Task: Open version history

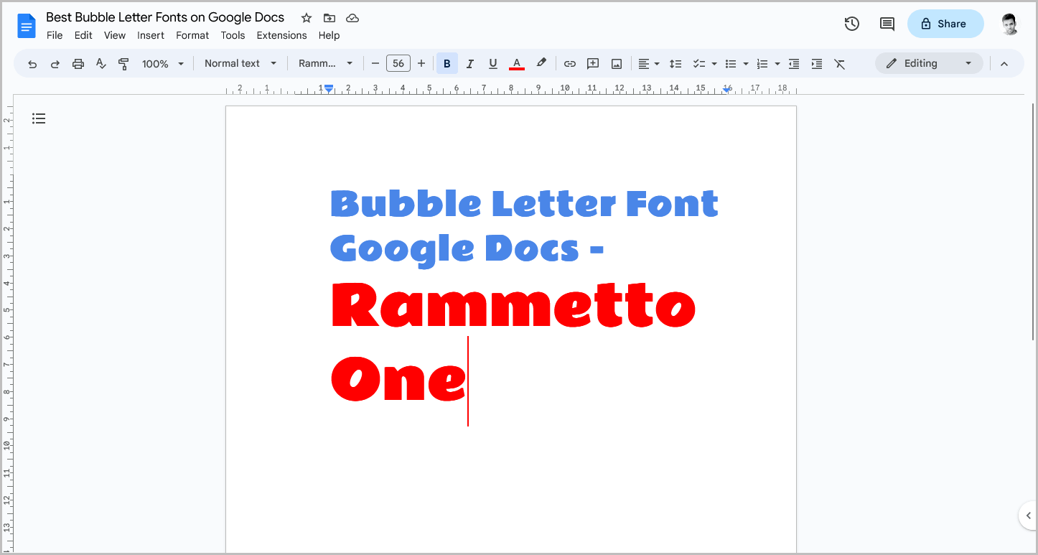Action: [851, 24]
